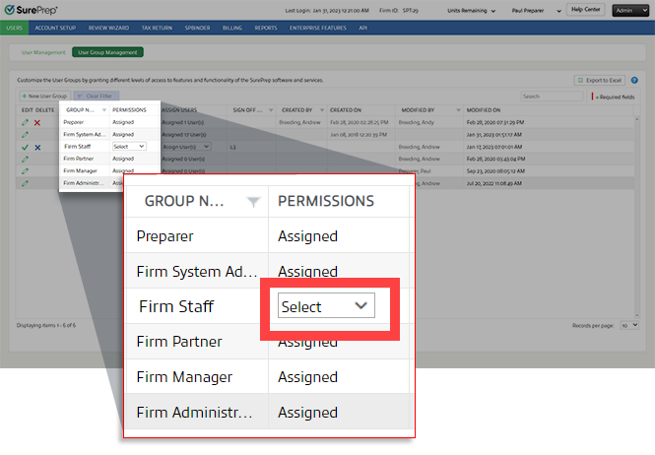The image size is (655, 455).
Task: Click scroll-up arrow of the grid scrollbar
Action: pos(636,119)
